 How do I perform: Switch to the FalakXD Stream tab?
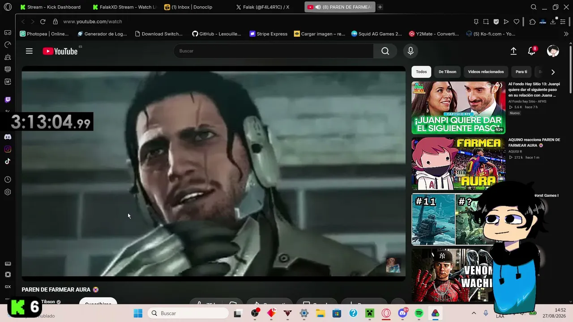[125, 7]
